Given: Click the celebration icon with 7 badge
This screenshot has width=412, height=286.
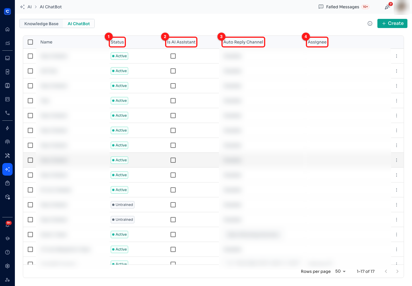Looking at the screenshot, I should click(x=388, y=7).
